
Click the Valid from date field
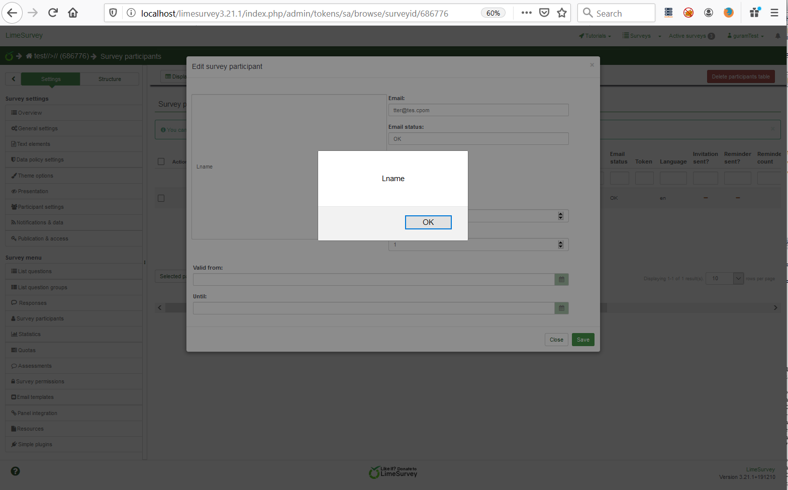(374, 280)
